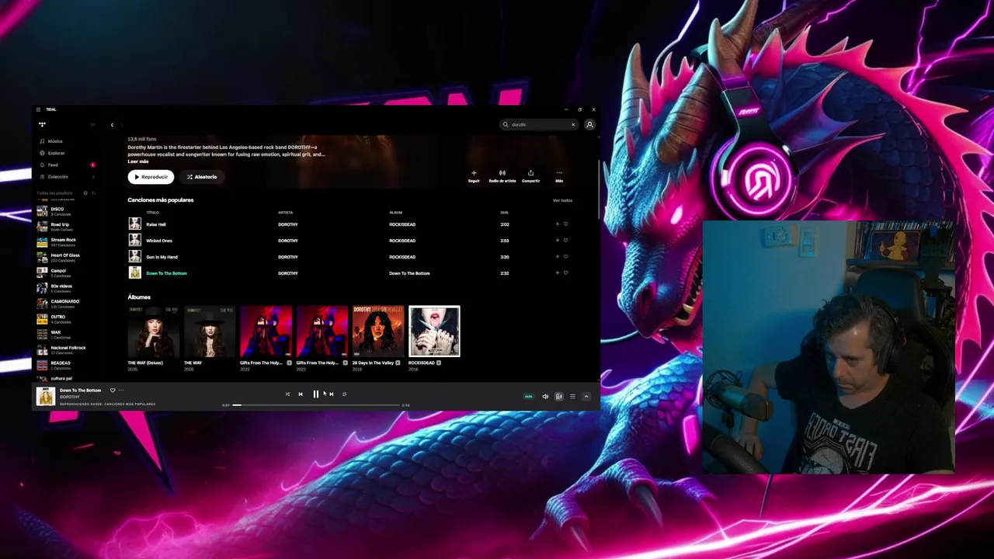Mute with the volume speaker icon
This screenshot has height=559, width=994.
pos(545,397)
